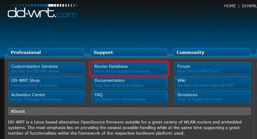This screenshot has width=257, height=139.
Task: Visit the Forum
Action: coord(213,68)
